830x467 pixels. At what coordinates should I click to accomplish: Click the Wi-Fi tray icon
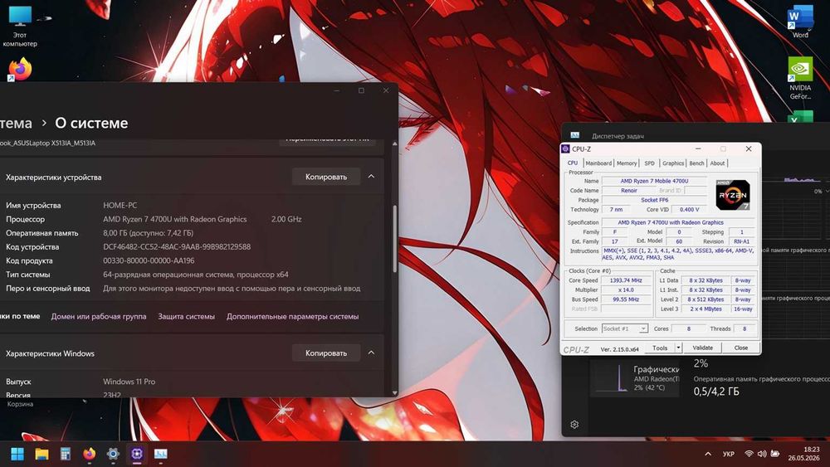(749, 454)
